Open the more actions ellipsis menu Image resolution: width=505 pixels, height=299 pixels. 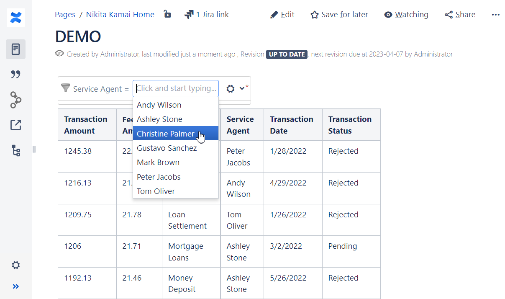(x=496, y=14)
